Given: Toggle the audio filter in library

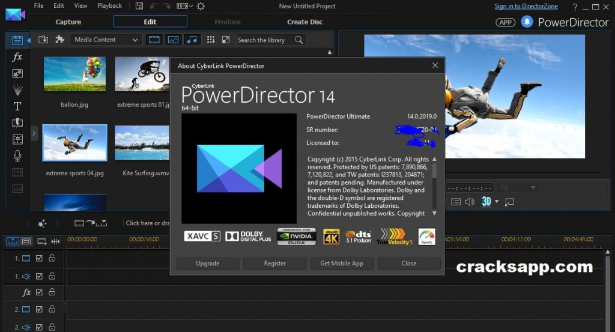Looking at the screenshot, I should [x=192, y=40].
